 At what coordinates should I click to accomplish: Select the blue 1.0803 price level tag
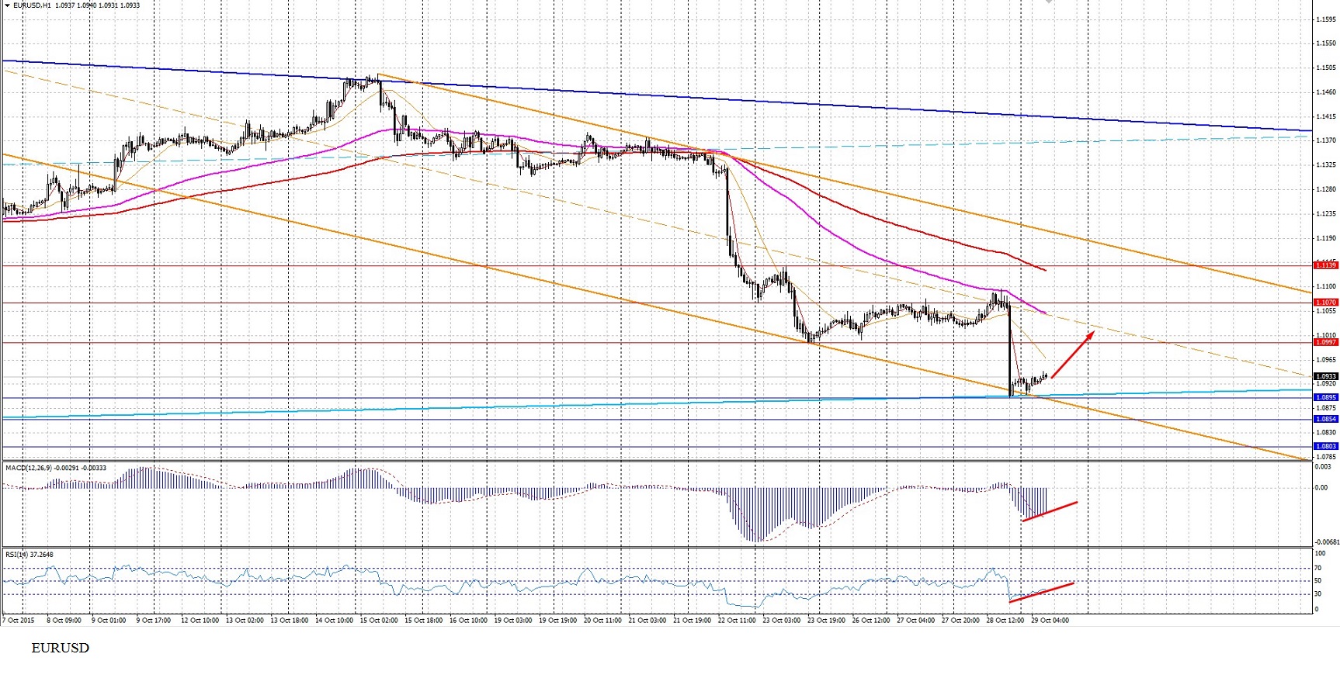coord(1325,446)
